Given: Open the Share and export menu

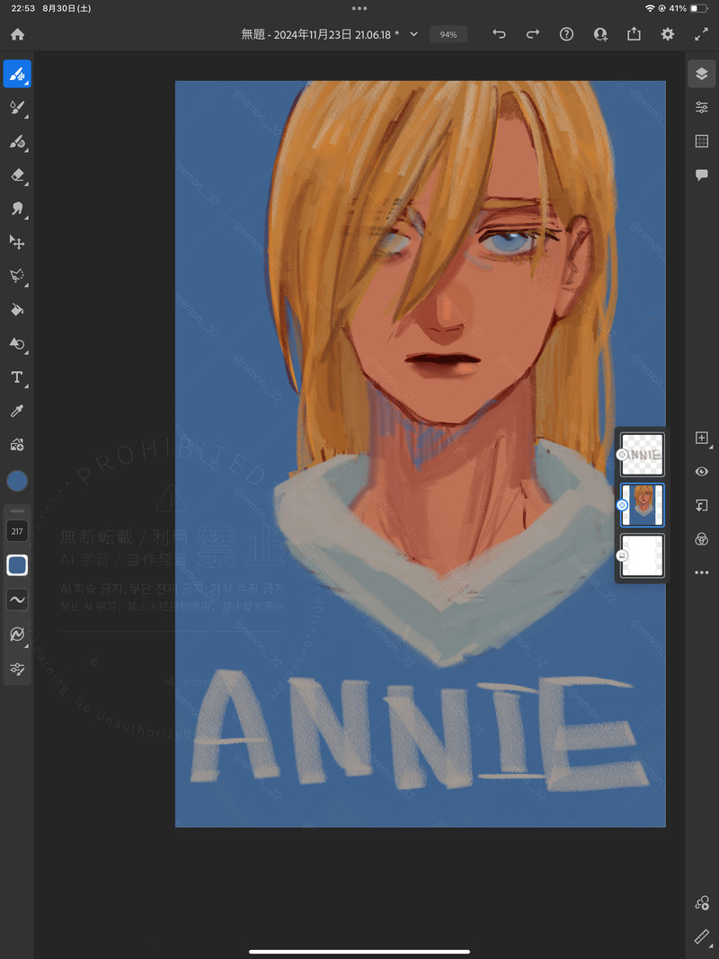Looking at the screenshot, I should point(634,34).
